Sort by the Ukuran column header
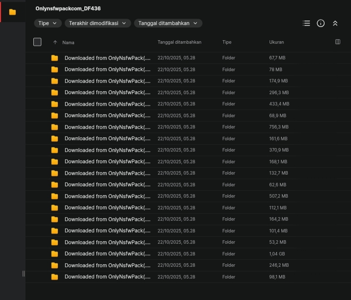Image resolution: width=351 pixels, height=300 pixels. click(x=276, y=42)
